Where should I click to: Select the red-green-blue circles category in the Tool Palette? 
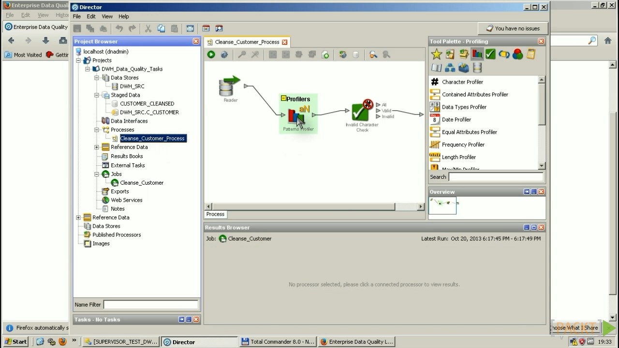(517, 54)
